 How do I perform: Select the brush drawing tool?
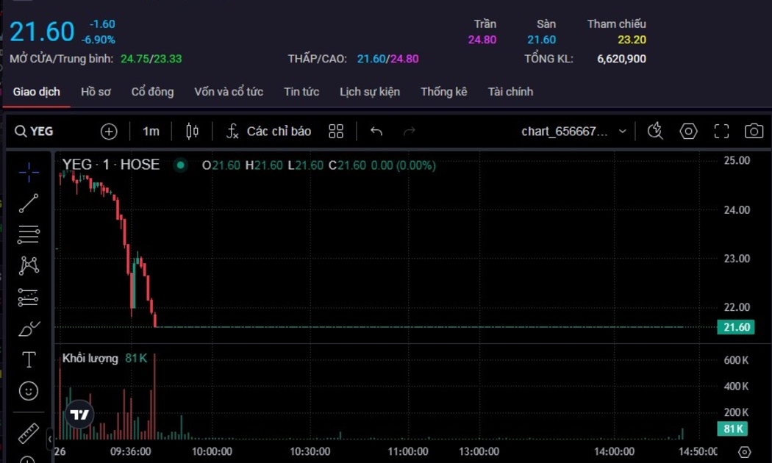[29, 329]
